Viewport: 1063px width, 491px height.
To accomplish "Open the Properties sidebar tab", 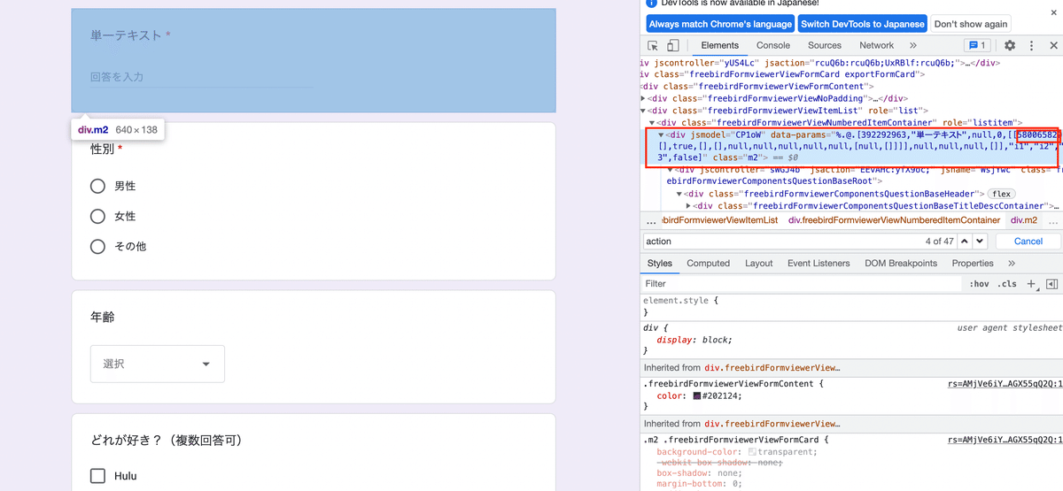I will point(973,263).
